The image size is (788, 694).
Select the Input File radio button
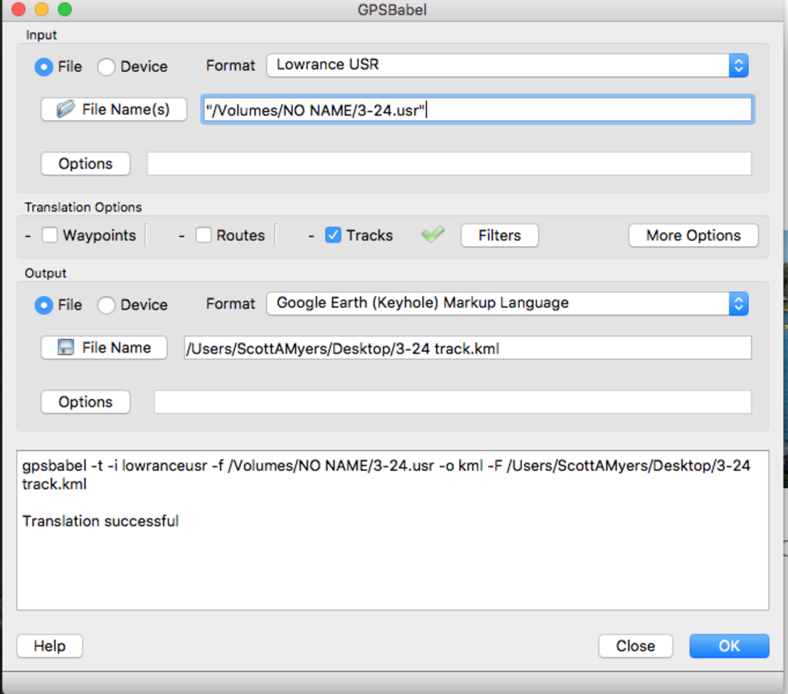[44, 67]
